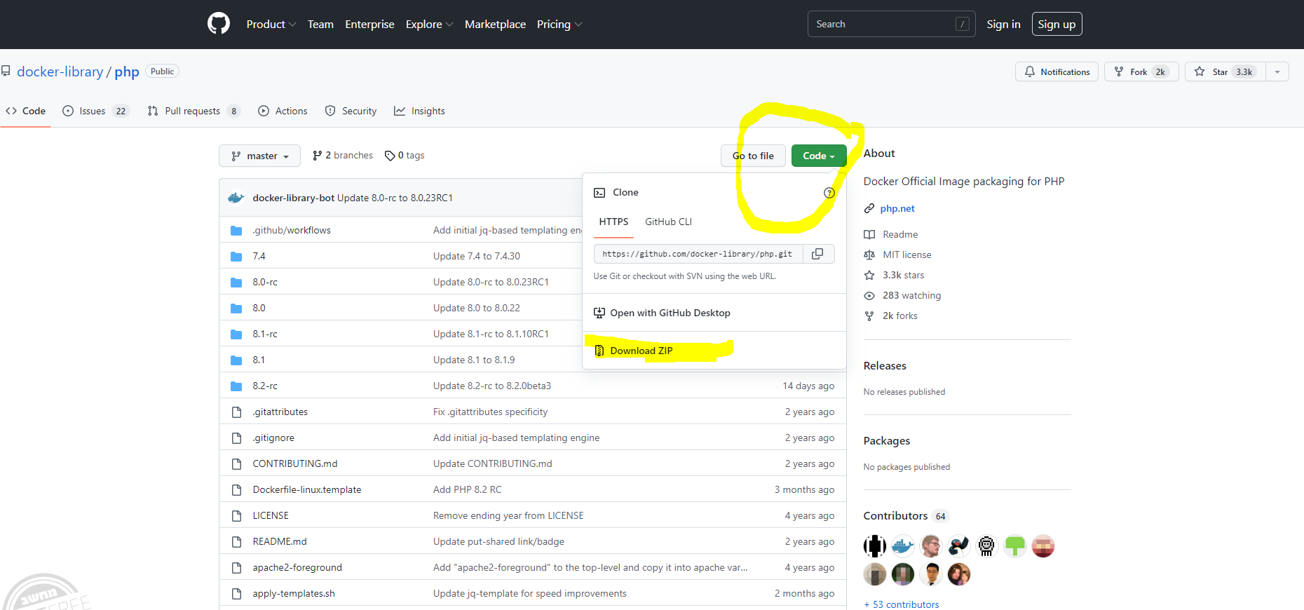
Task: Open the green Code dropdown button
Action: [x=819, y=156]
